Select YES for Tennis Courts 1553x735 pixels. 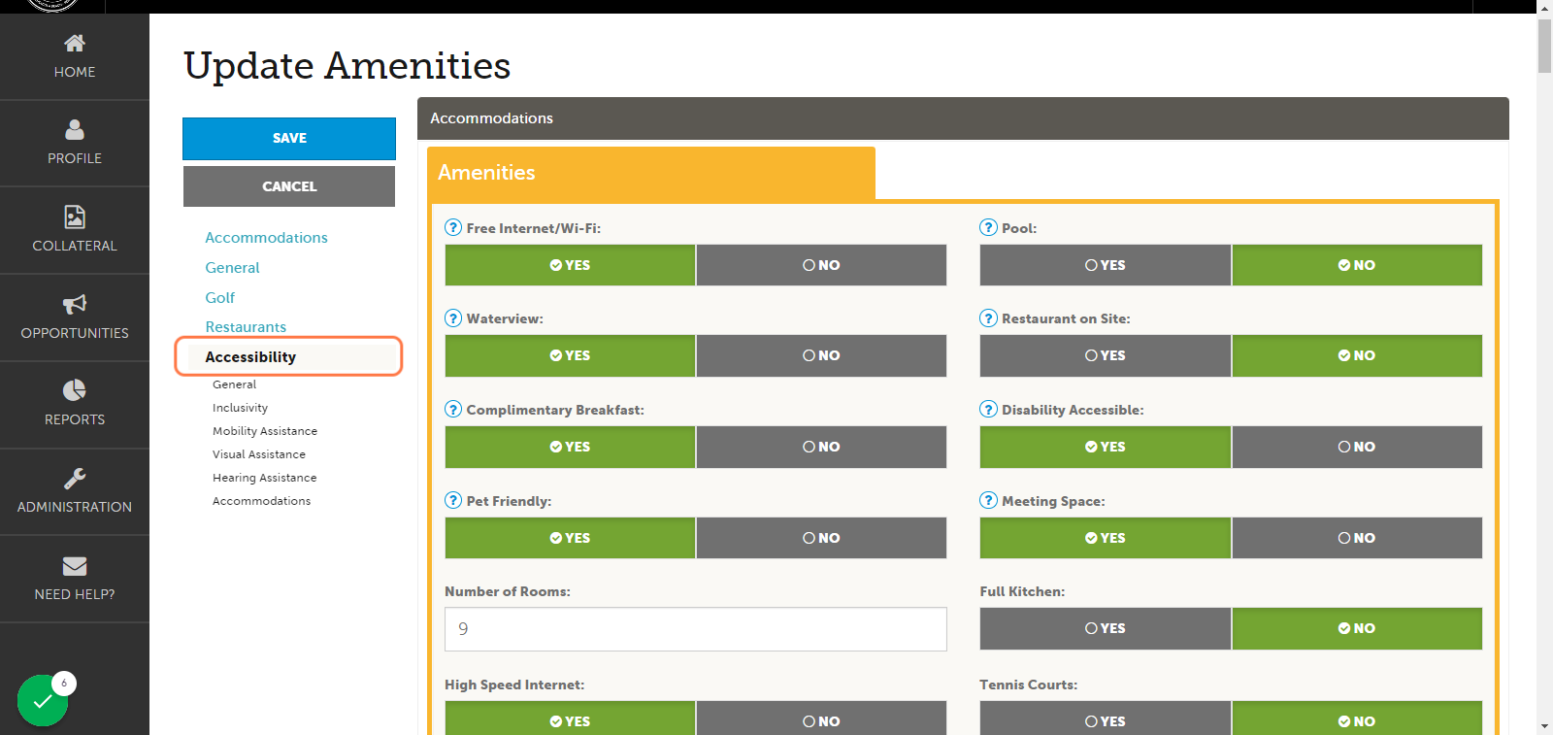coord(1106,718)
